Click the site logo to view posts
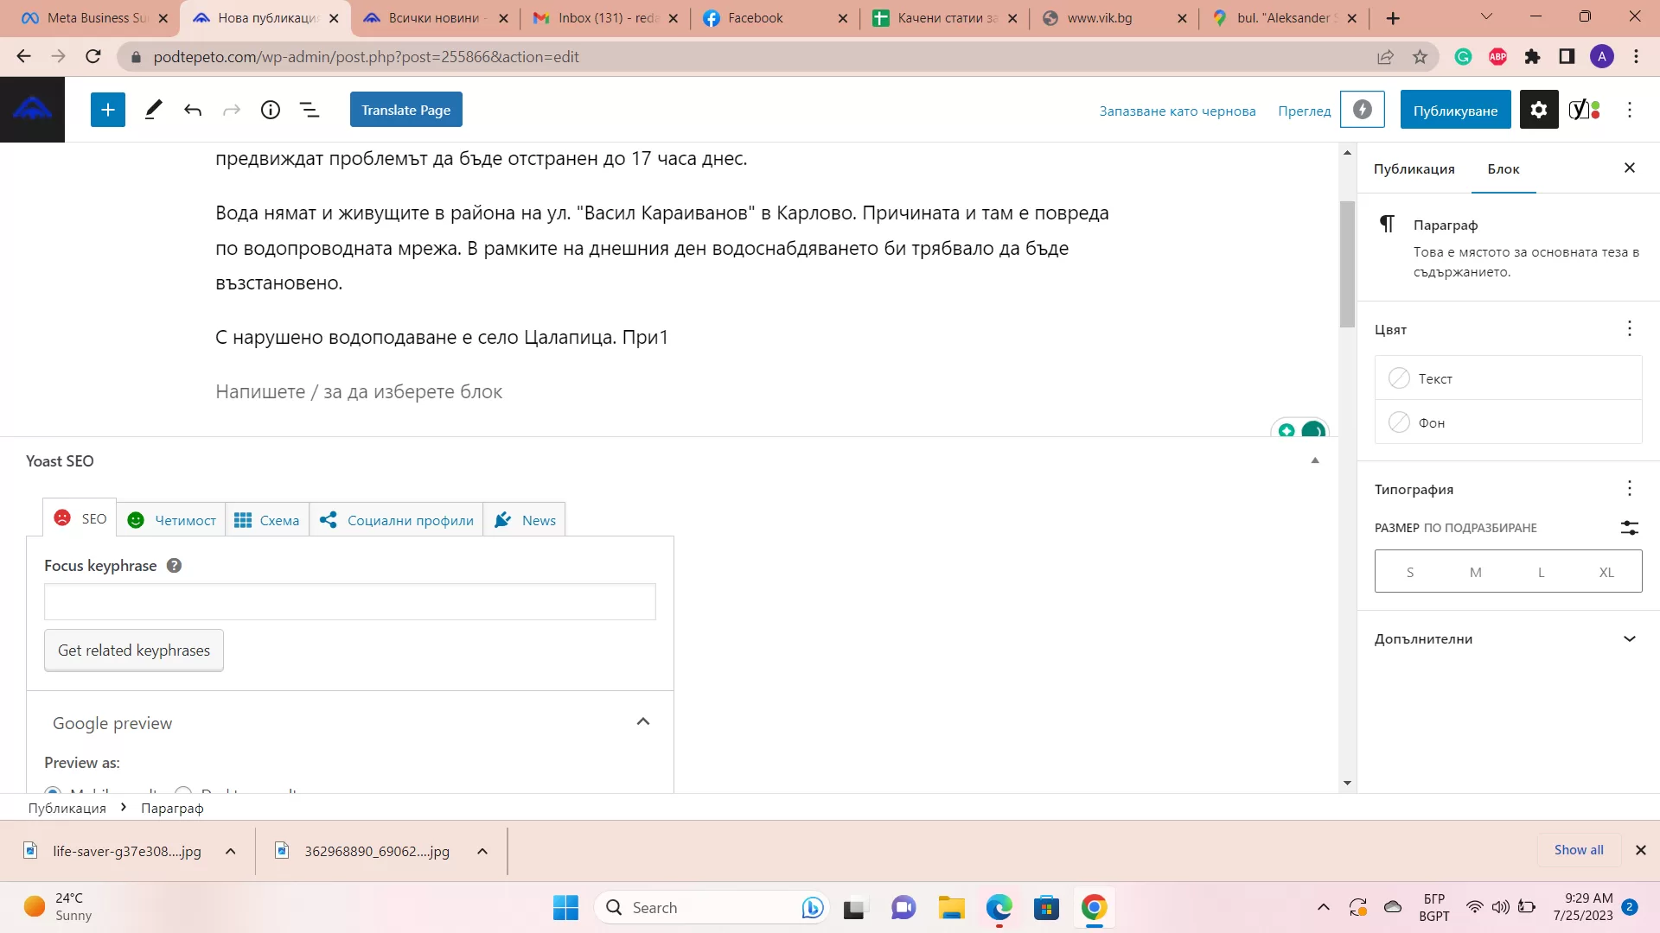The image size is (1660, 933). [x=32, y=110]
